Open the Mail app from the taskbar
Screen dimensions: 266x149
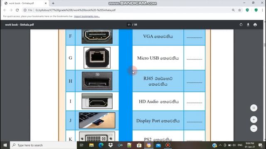158,145
